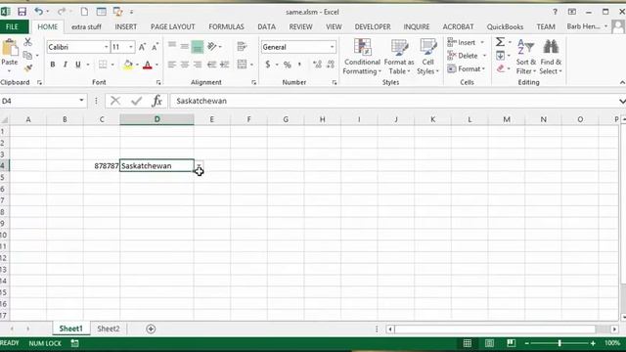626x352 pixels.
Task: Click the zoom slider handle
Action: pos(559,343)
